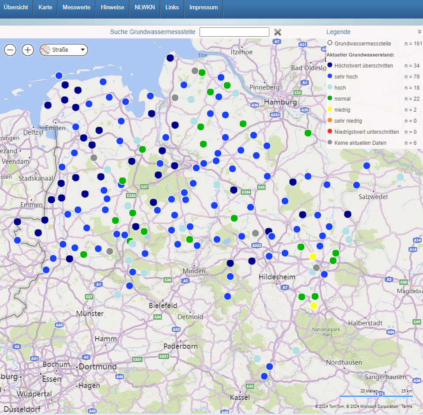Click the zoom in plus button
This screenshot has height=415, width=423.
(x=28, y=50)
